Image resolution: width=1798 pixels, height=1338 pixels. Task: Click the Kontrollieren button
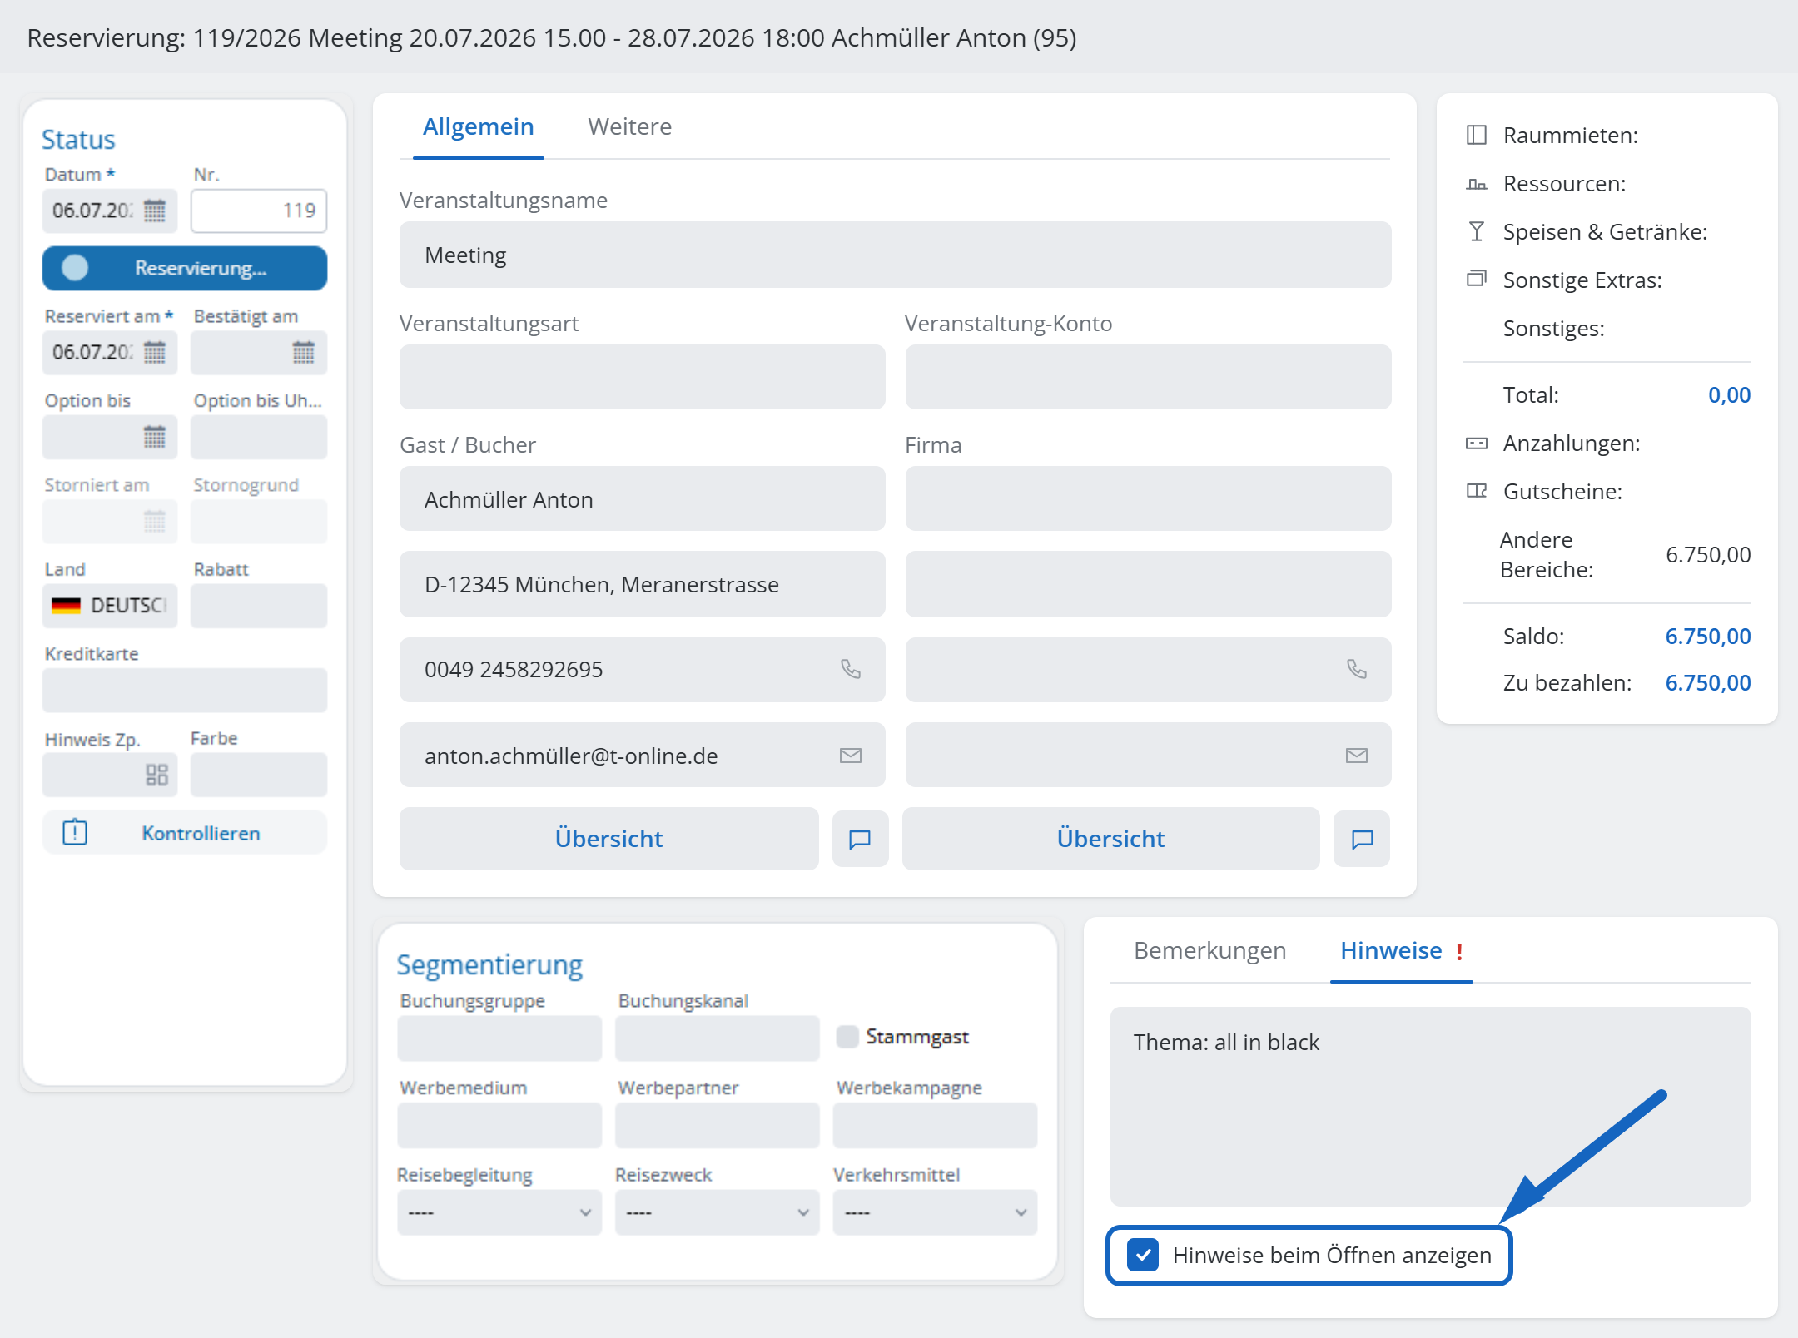coord(185,833)
